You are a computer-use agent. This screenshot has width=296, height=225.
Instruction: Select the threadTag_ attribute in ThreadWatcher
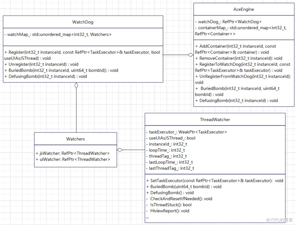tap(167, 156)
